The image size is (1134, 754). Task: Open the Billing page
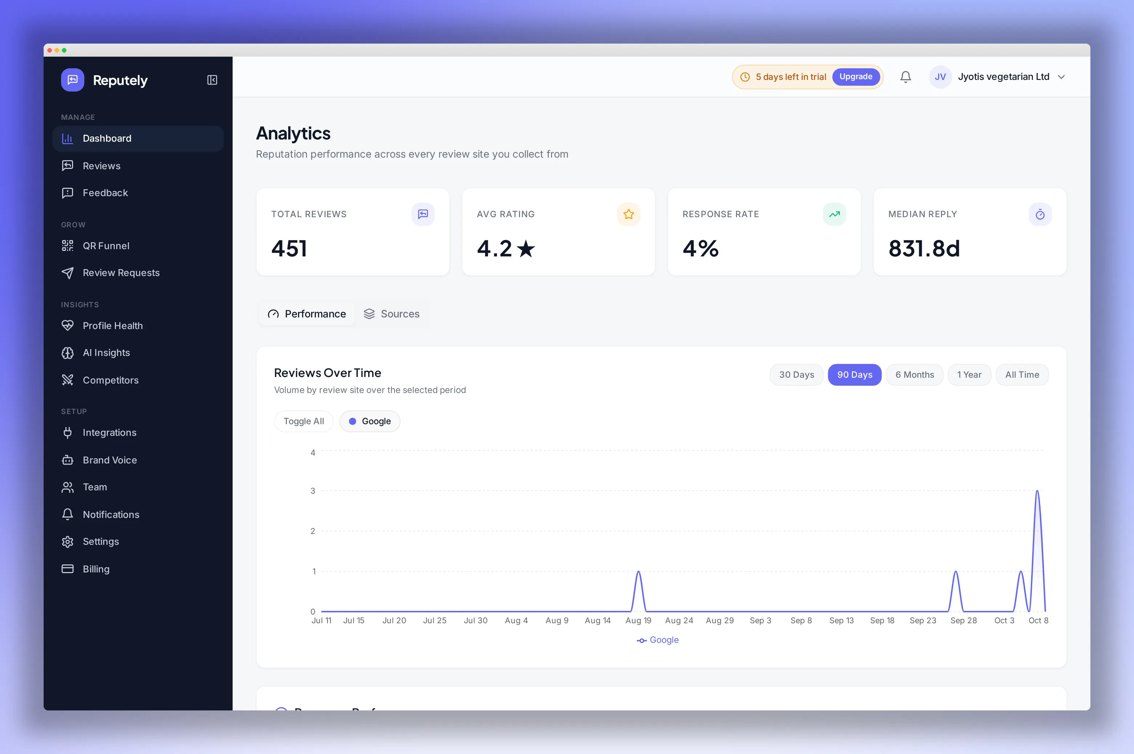pyautogui.click(x=138, y=568)
